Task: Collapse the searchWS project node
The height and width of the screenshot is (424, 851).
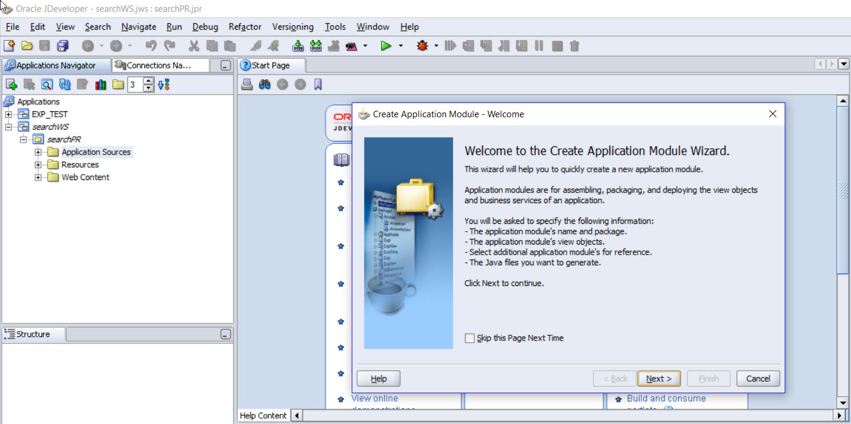Action: coord(8,126)
